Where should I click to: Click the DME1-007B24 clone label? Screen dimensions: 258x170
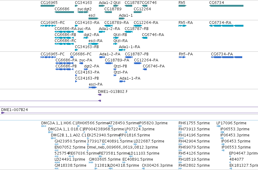point(15,110)
